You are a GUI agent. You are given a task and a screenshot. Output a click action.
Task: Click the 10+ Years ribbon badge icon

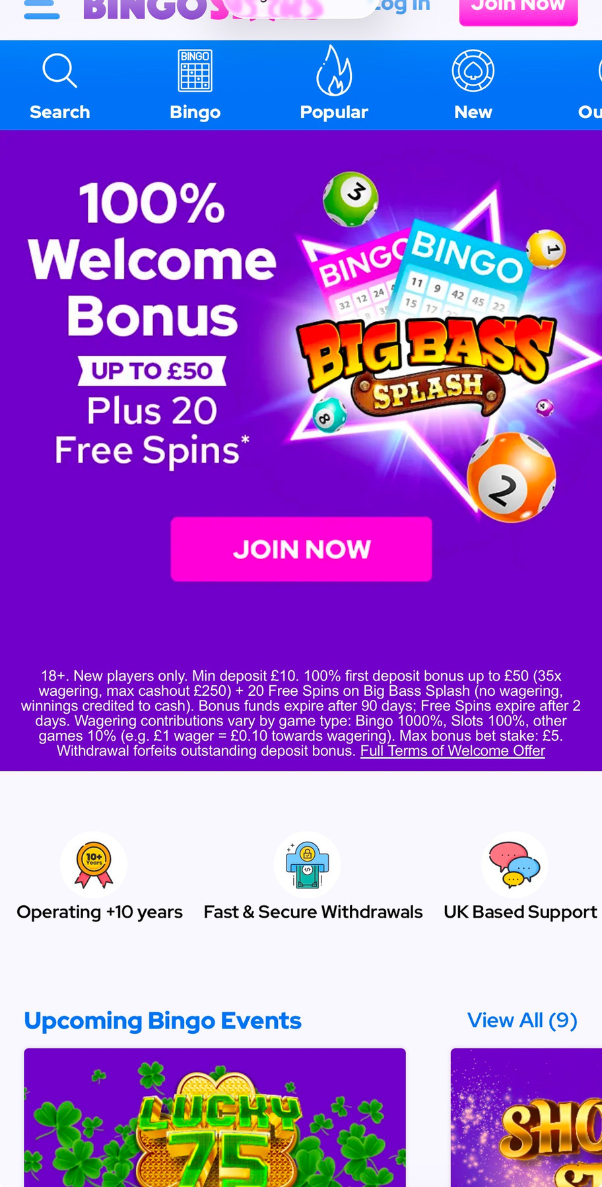[94, 864]
